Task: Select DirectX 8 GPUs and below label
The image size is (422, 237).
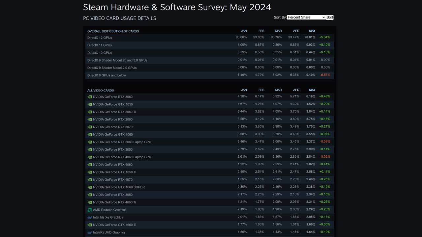Action: (106, 75)
